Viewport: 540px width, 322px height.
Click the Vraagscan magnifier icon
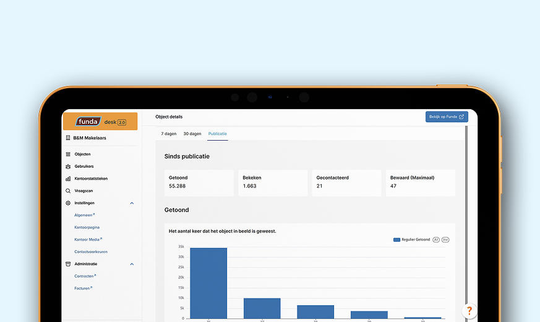[68, 191]
